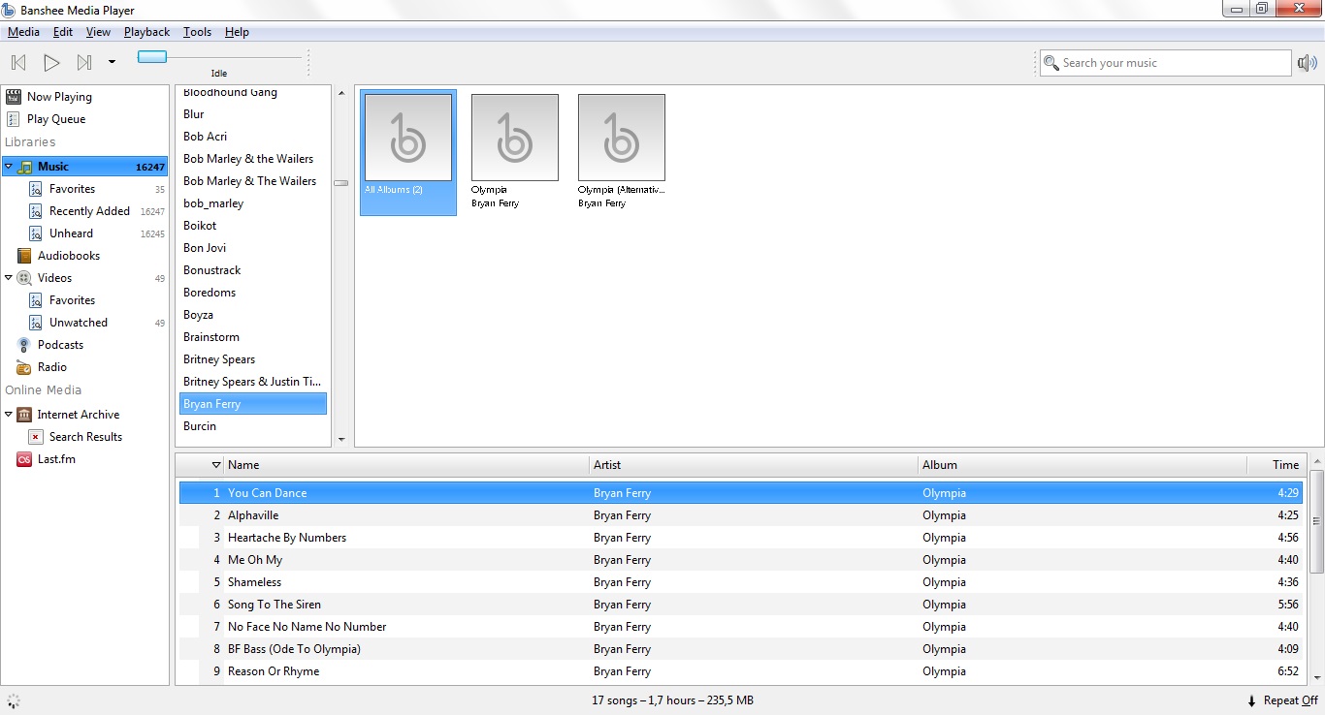The width and height of the screenshot is (1325, 715).
Task: Click the Recently Added playlist icon
Action: (x=36, y=211)
